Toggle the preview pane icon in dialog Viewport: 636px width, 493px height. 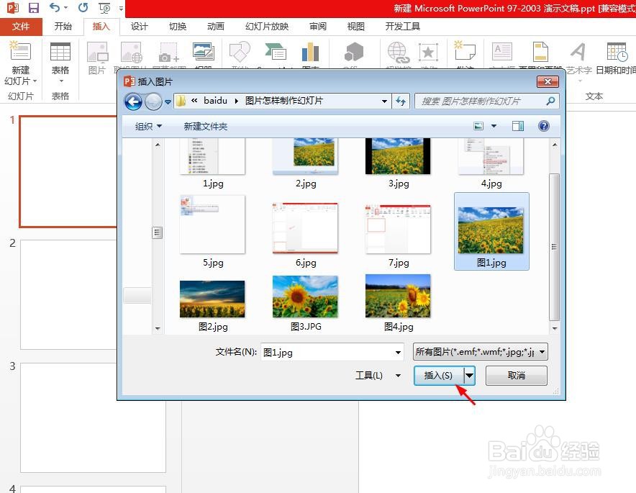517,126
